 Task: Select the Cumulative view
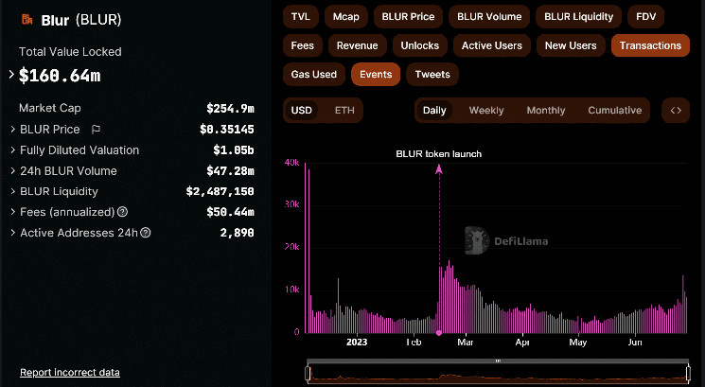click(x=614, y=110)
